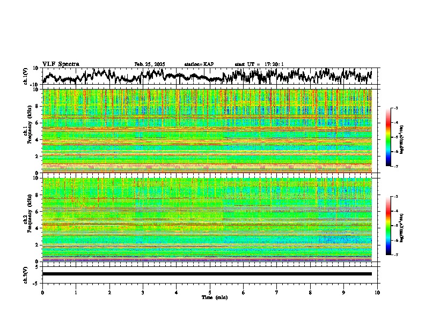Click inside the ch.1 spectrogram panel
The image size is (425, 328).
pyautogui.click(x=207, y=131)
